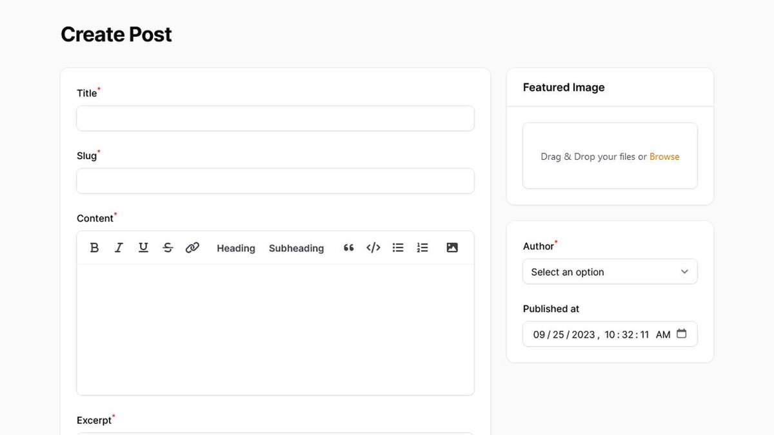This screenshot has height=435, width=774.
Task: Insert an image into the content
Action: point(452,247)
